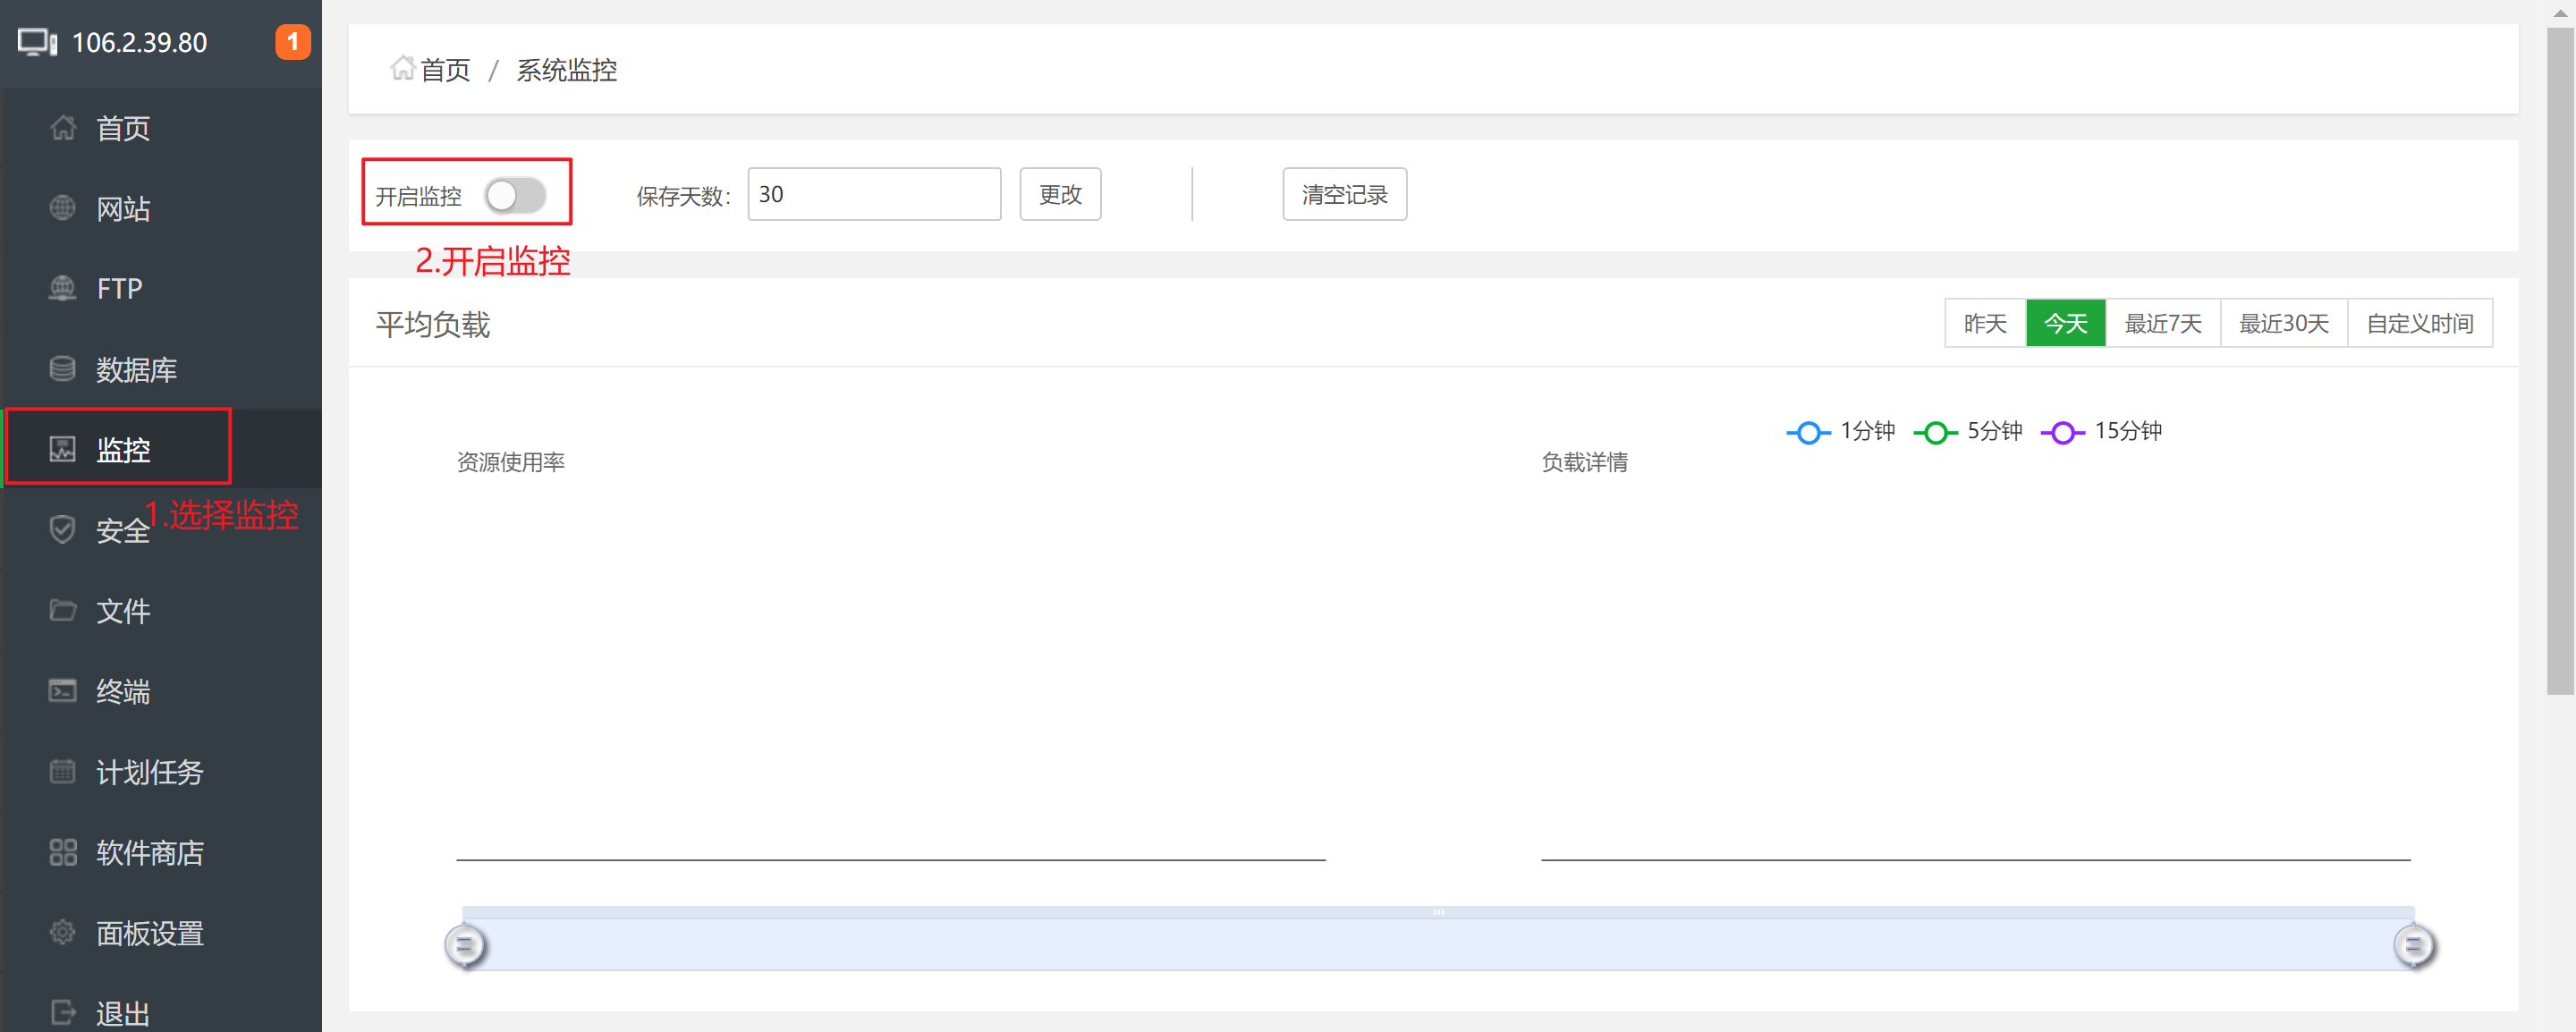
Task: Select the 最近7天 time range tab
Action: click(x=2162, y=323)
